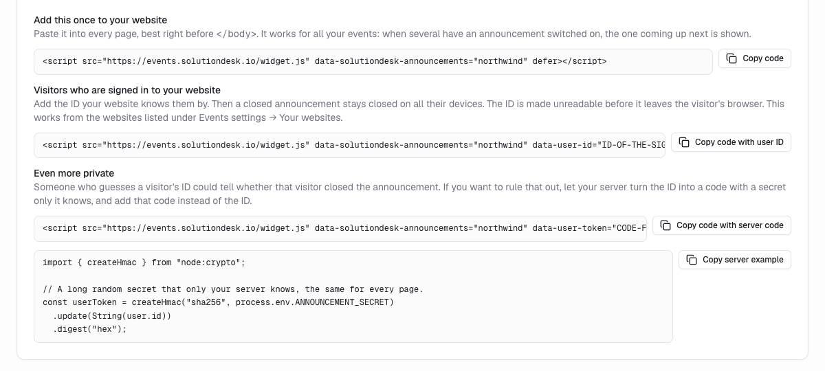825x371 pixels.
Task: Click the data-user-token script snippet box
Action: click(340, 228)
